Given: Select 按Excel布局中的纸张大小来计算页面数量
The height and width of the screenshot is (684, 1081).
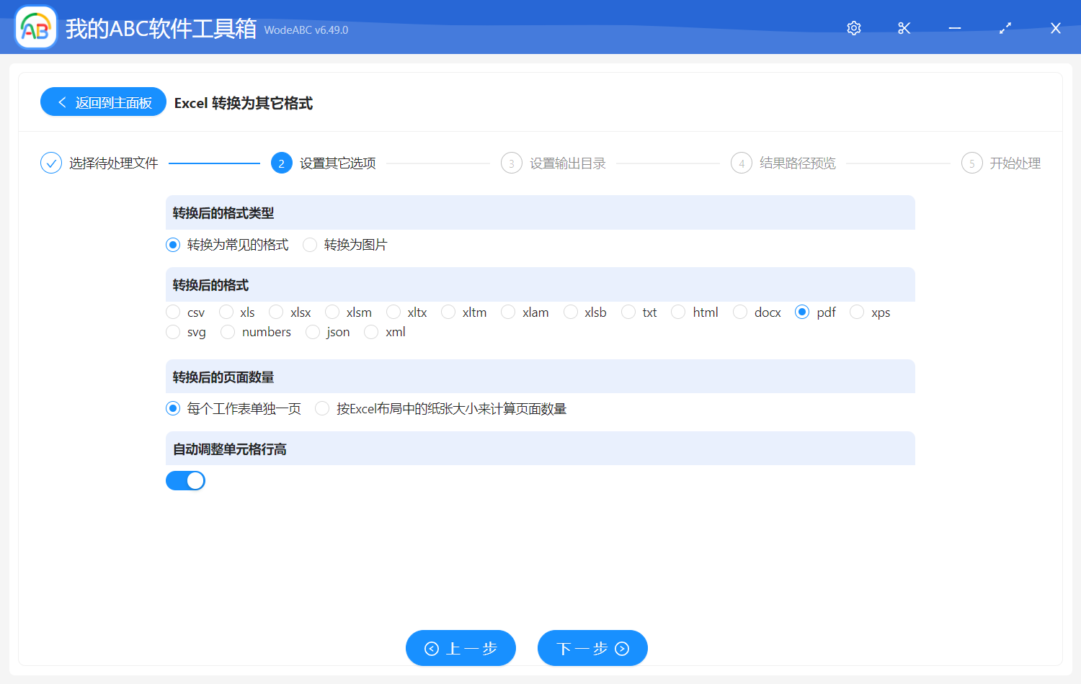Looking at the screenshot, I should pos(322,408).
